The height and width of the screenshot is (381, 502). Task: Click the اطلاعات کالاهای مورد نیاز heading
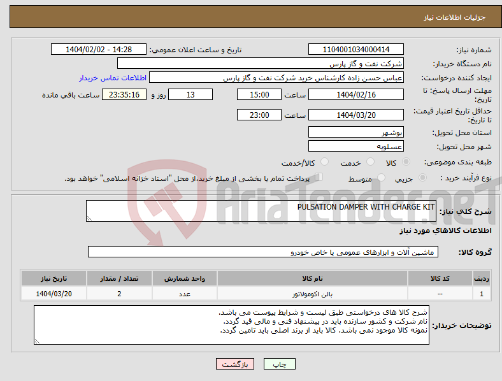(x=445, y=231)
